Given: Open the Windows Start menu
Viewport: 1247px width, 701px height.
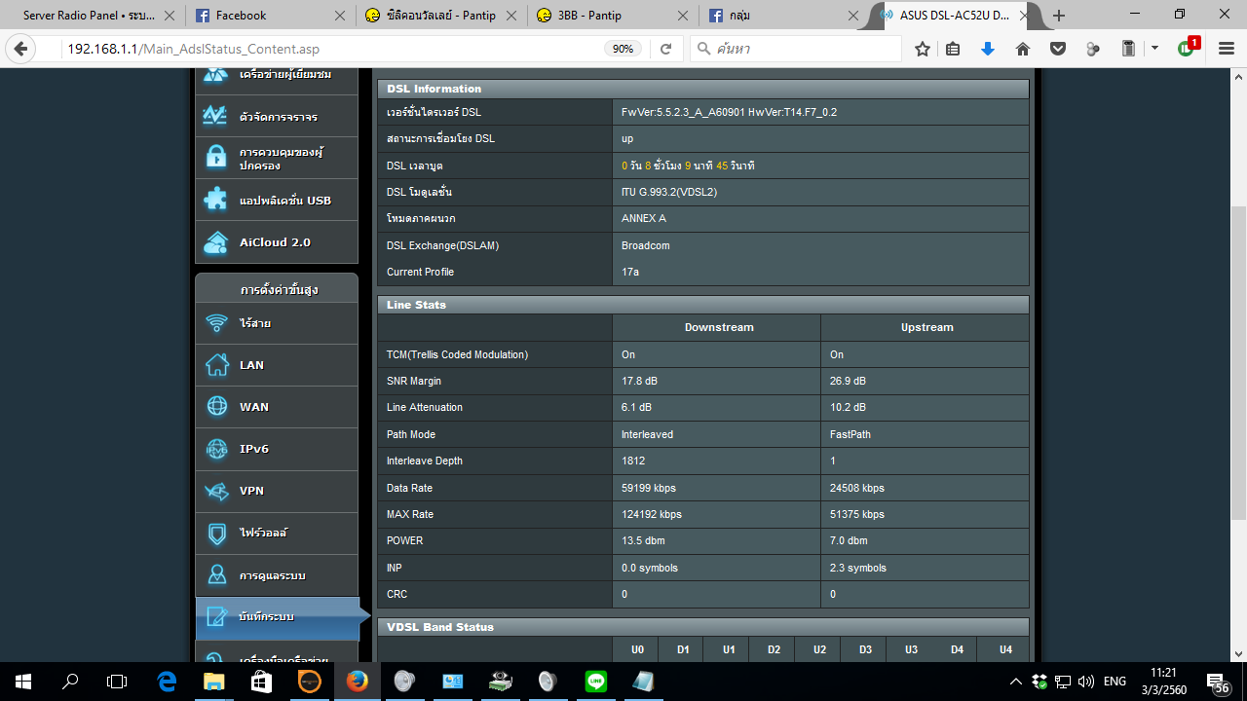Looking at the screenshot, I should click(23, 682).
